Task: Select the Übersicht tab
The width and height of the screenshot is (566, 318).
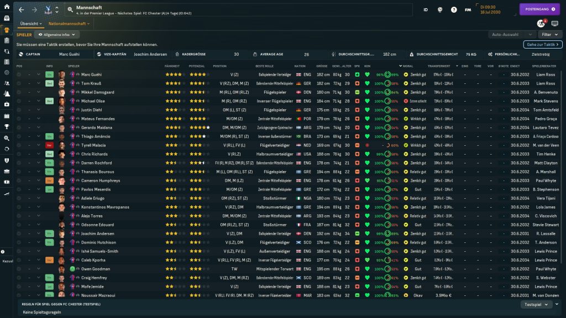Action: (30, 24)
